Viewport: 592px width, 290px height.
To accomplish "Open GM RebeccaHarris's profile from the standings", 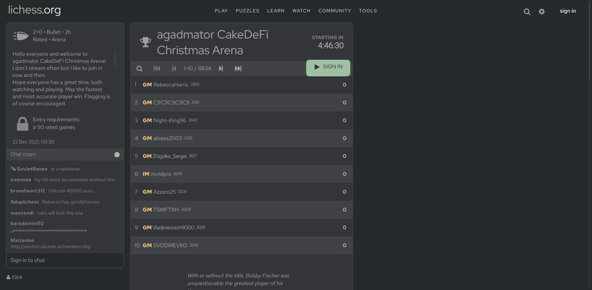I will pos(170,85).
